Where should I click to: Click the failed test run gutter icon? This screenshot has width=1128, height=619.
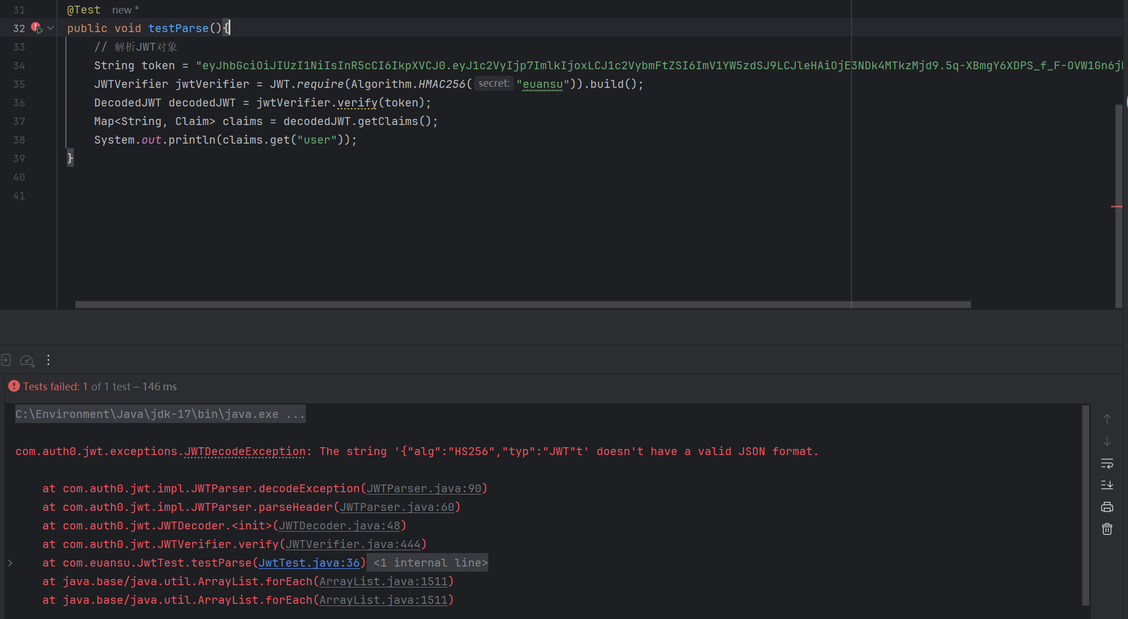click(x=37, y=28)
